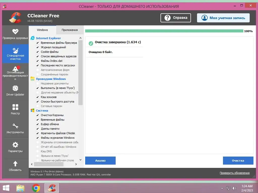Click the CCleaner title bar icon
This screenshot has height=193, width=258.
[5, 6]
